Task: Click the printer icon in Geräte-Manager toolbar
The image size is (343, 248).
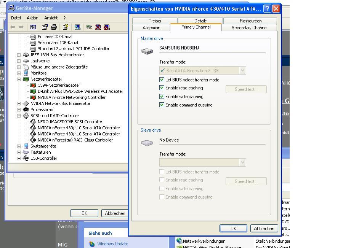Action: point(54,27)
